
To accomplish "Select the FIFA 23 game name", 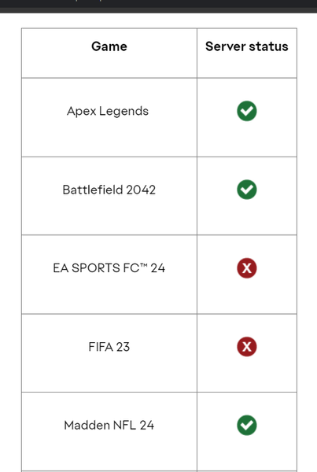I will pos(109,347).
